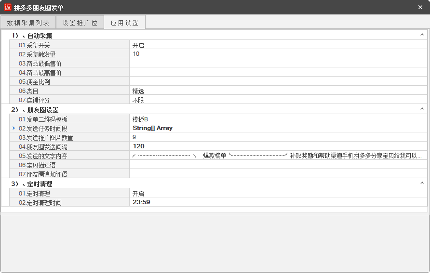
Task: Click the 3）、定时清理 category header
Action: coord(31,184)
